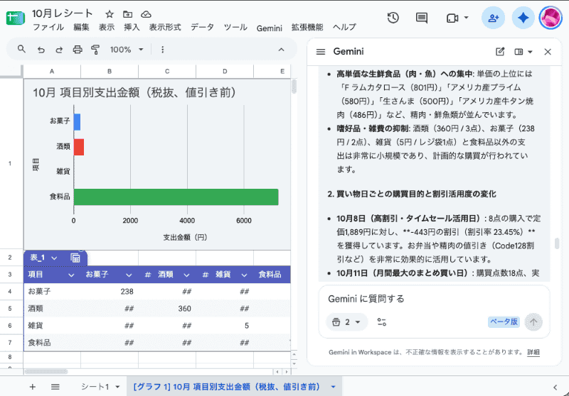Open the 表示 menu
This screenshot has height=396, width=569.
tap(106, 27)
